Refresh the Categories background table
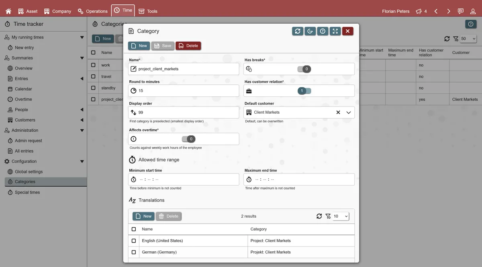Screen dimensions: 482x267 [447, 39]
